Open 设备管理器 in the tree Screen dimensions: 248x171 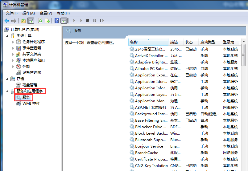tap(32, 73)
